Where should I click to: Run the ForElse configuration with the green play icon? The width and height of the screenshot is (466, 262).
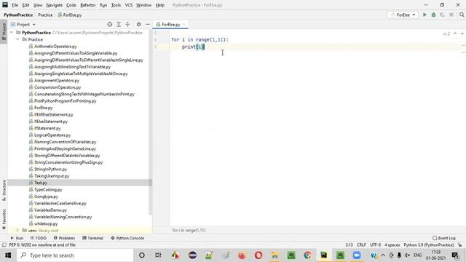tap(424, 15)
